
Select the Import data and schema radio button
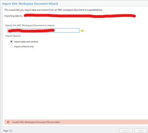11,42
